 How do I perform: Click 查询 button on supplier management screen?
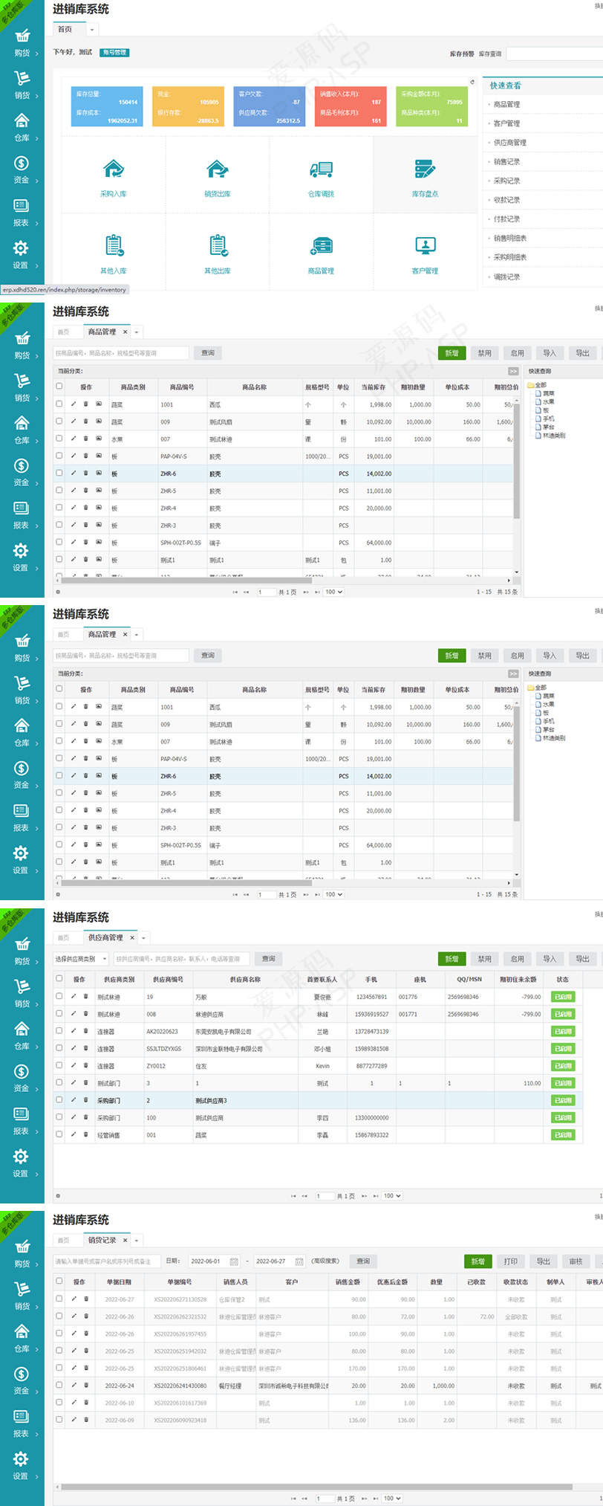(x=268, y=959)
